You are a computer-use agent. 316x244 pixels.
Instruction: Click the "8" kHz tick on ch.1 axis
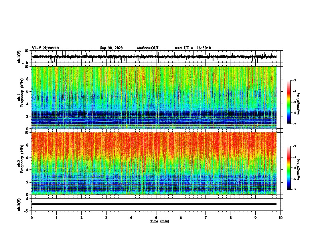pyautogui.click(x=28, y=79)
